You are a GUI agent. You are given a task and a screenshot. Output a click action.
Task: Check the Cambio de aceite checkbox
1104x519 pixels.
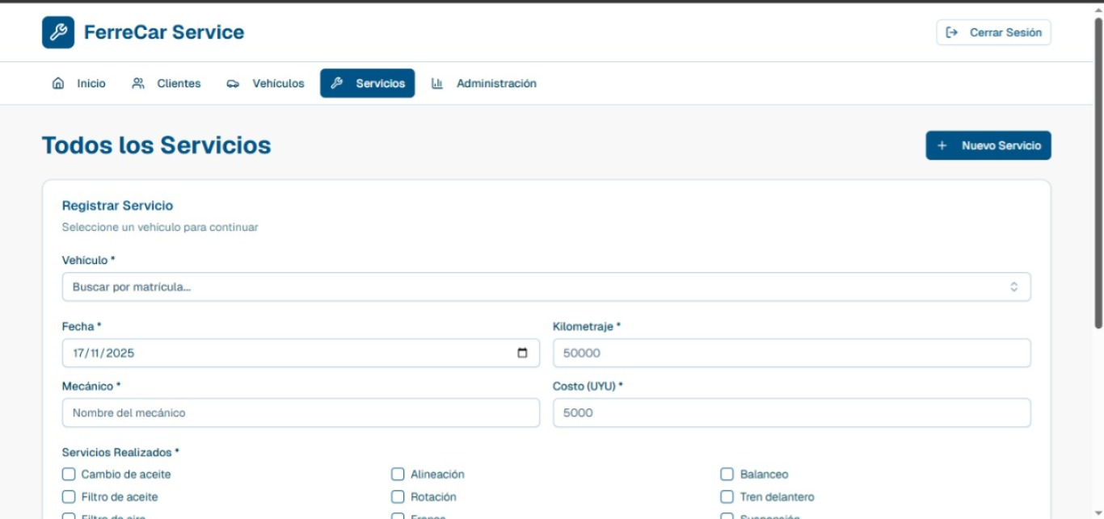click(69, 475)
